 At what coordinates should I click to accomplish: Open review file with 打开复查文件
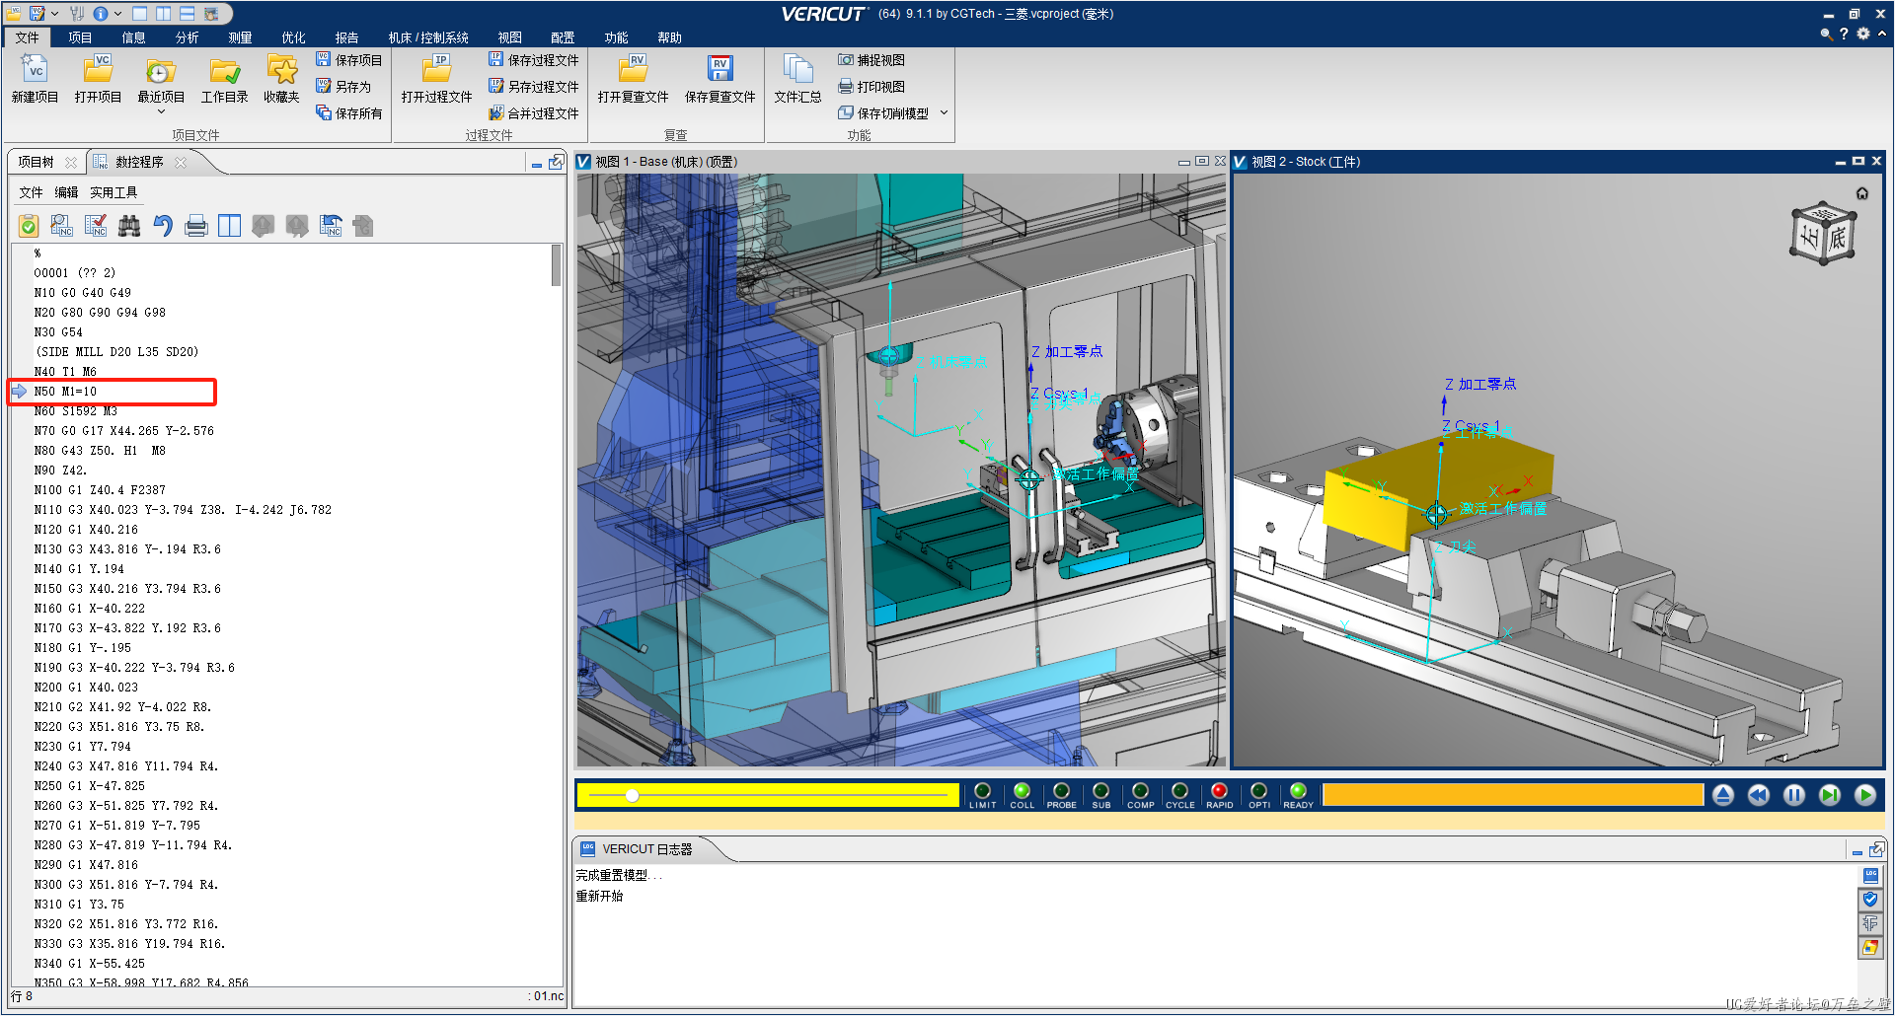pos(633,79)
